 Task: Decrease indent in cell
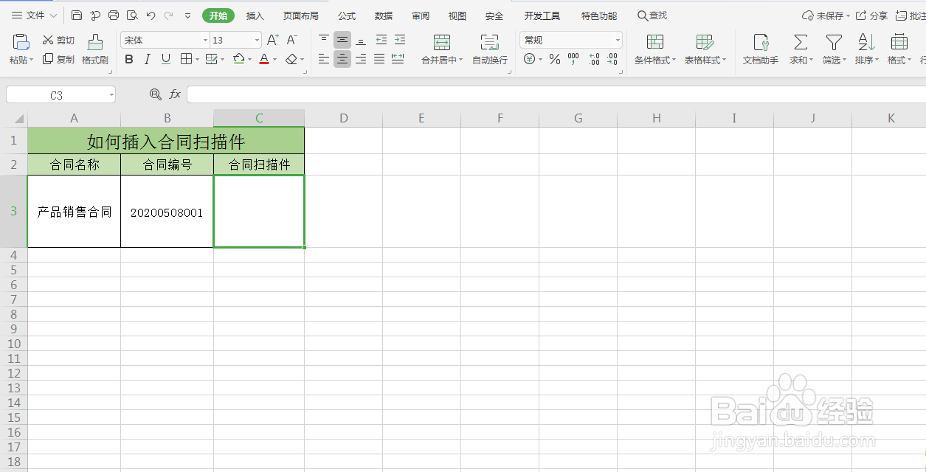[381, 40]
